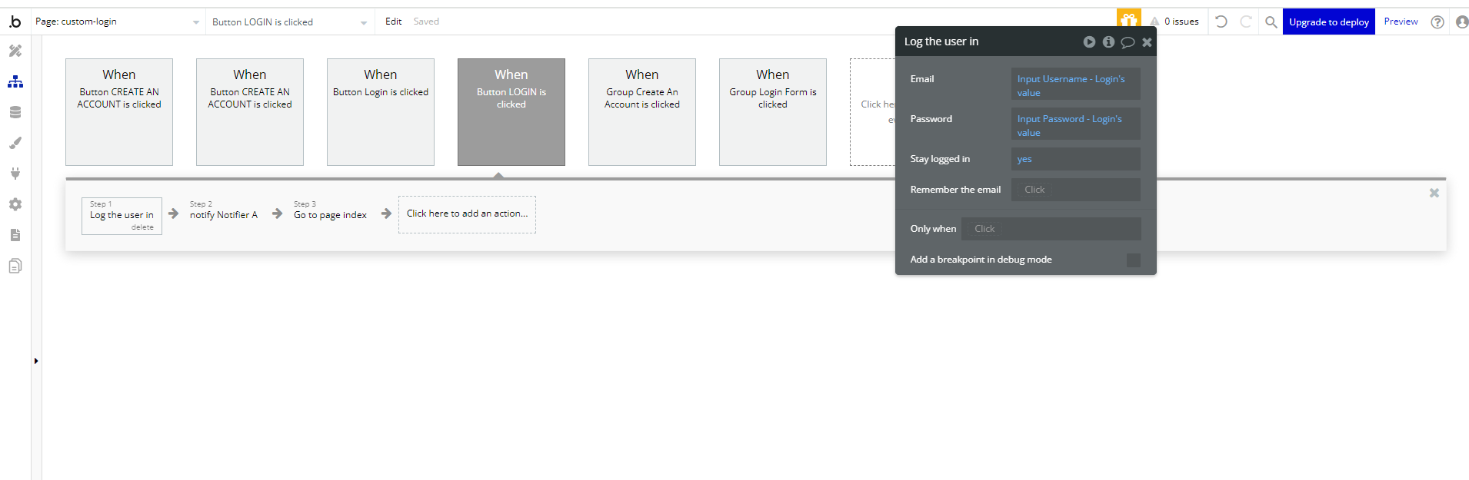
Task: Click the Undo arrow icon
Action: pyautogui.click(x=1221, y=22)
